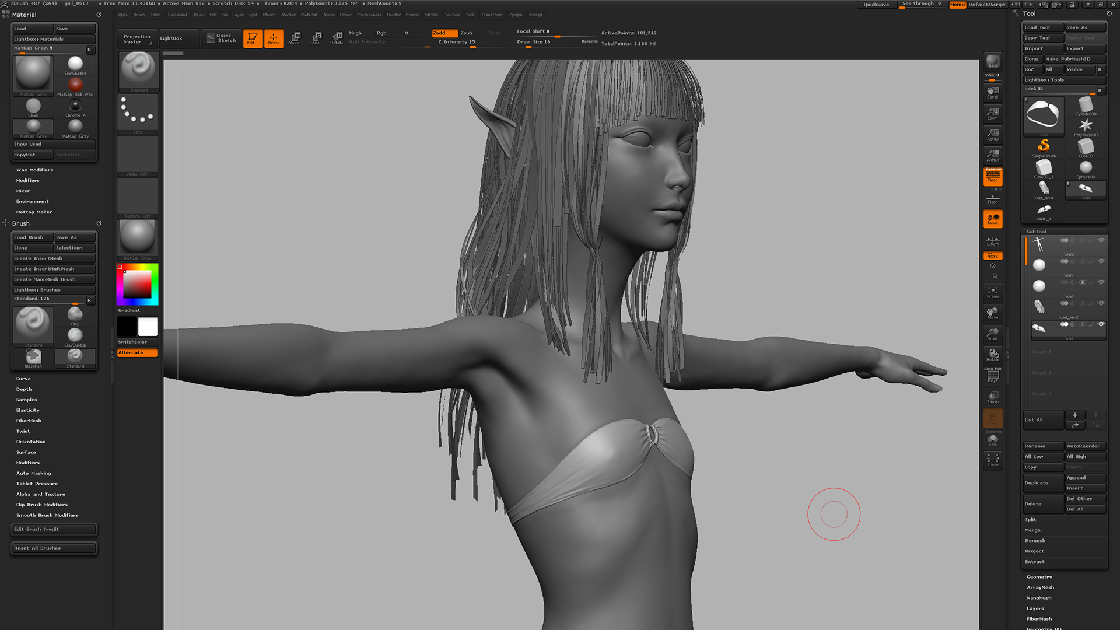Select the SkinShade4 material
This screenshot has height=630, width=1120.
pos(75,64)
